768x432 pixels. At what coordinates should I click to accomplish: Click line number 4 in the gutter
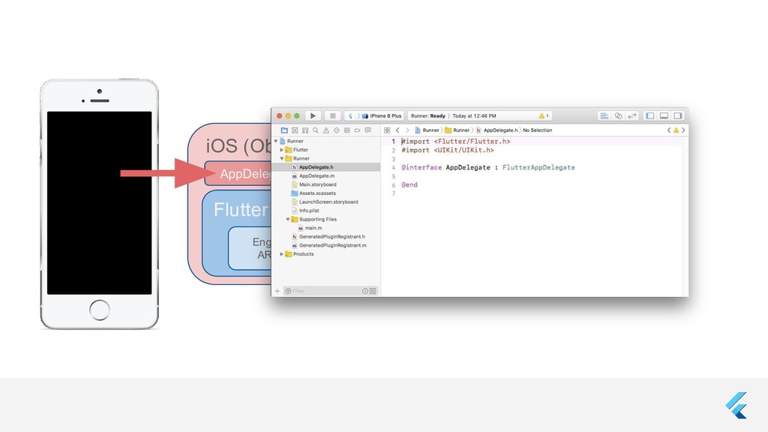393,167
